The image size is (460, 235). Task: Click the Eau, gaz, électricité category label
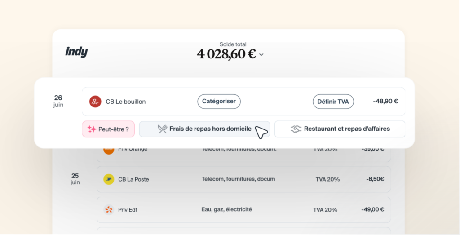(226, 209)
